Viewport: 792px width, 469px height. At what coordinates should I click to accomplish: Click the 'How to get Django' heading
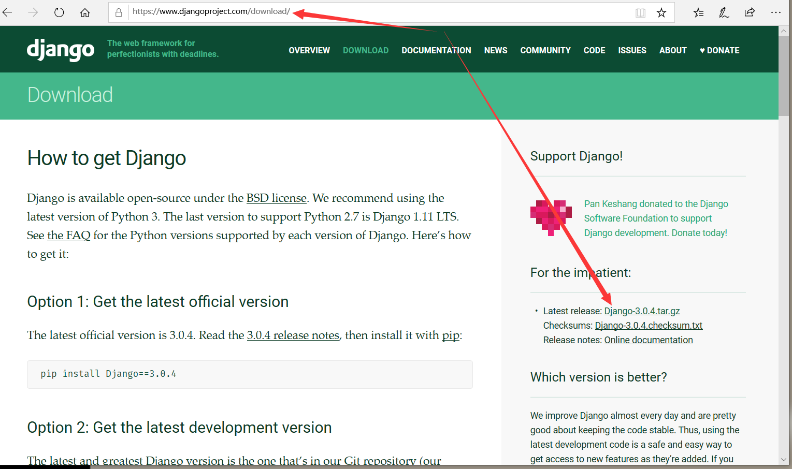click(x=107, y=158)
